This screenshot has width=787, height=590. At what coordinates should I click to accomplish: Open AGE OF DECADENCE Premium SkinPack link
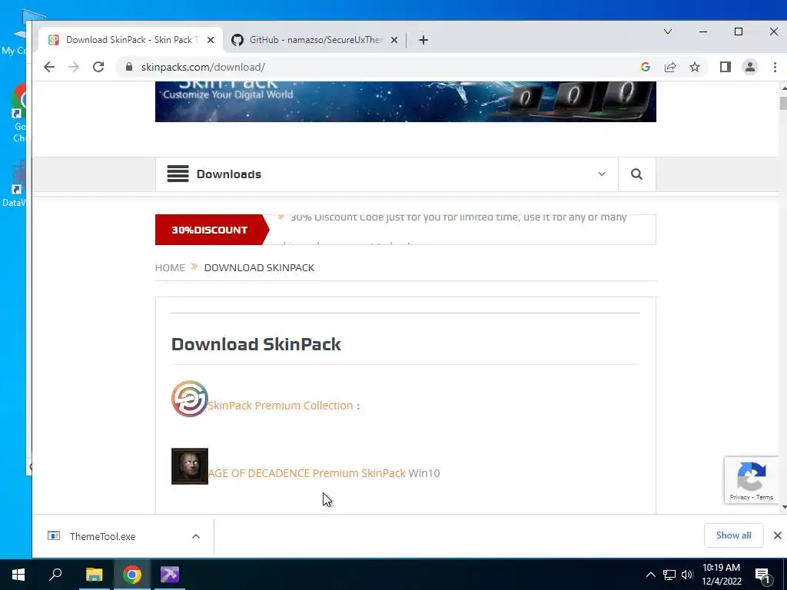click(x=307, y=473)
